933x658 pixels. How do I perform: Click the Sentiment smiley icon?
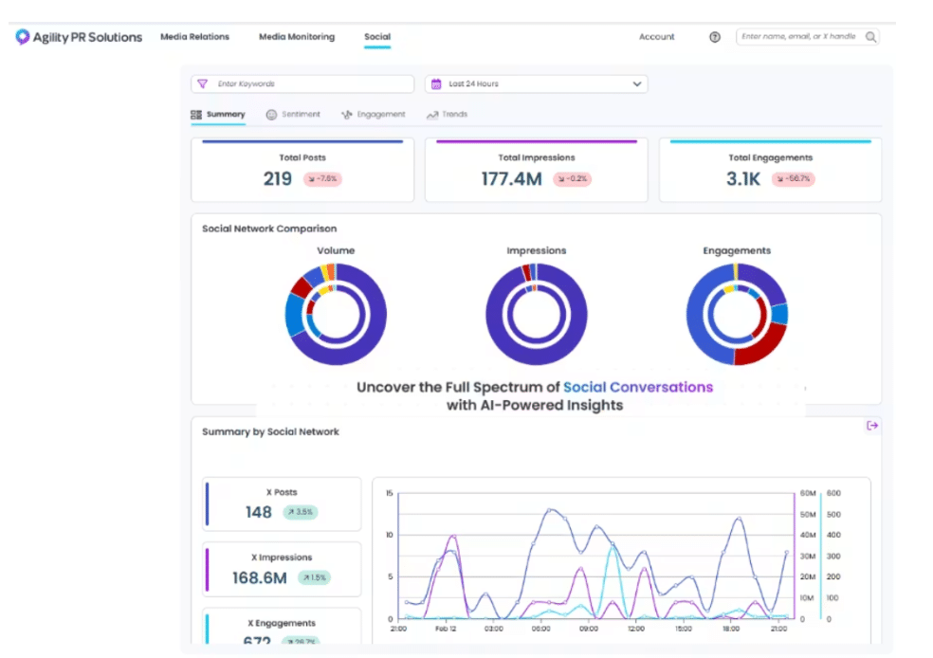pos(271,114)
